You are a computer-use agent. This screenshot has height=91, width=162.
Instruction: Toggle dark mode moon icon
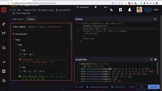(112, 10)
